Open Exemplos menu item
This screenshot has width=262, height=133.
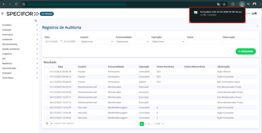[20, 73]
